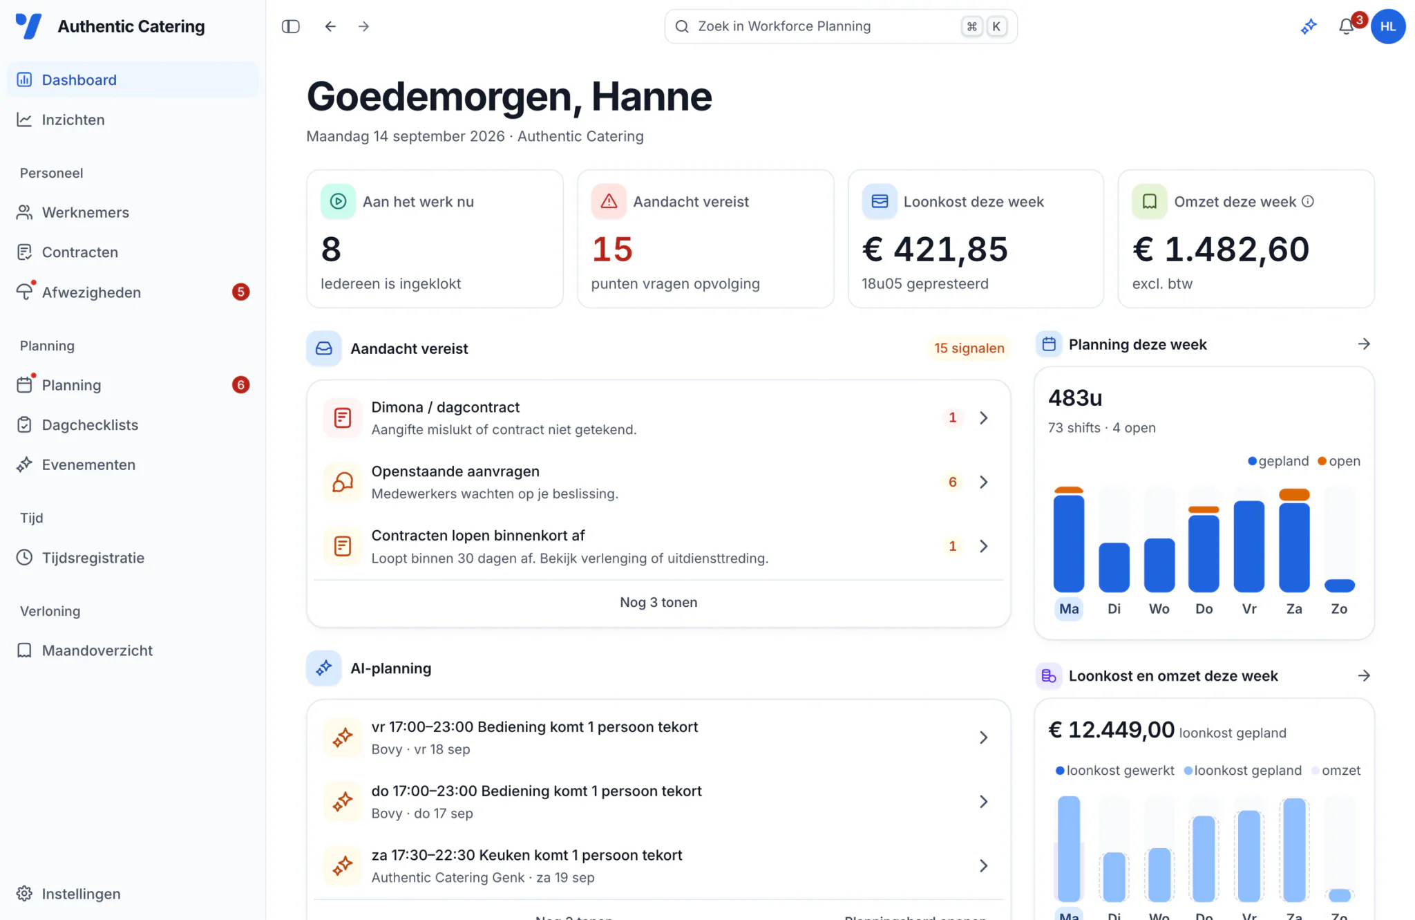Click the Planning deze week calendar icon

[1049, 344]
